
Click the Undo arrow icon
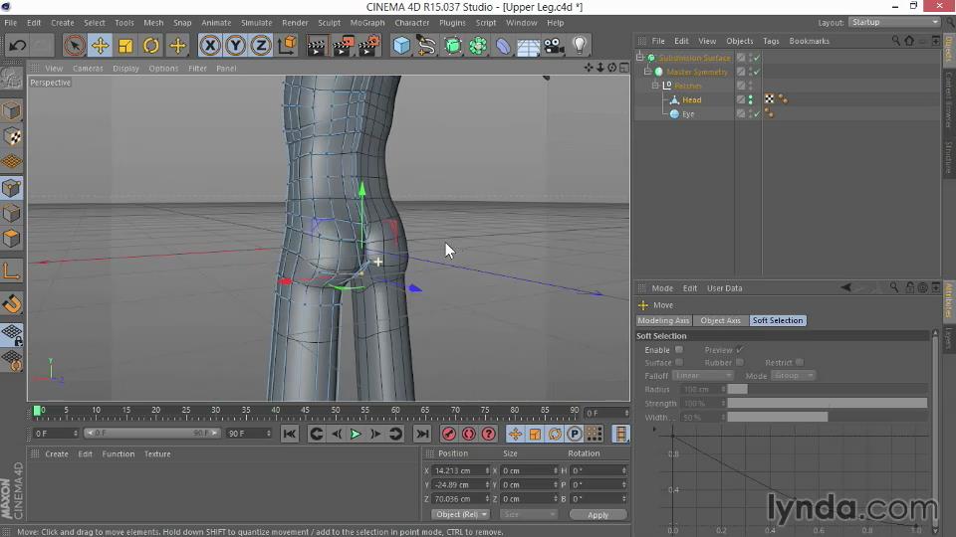(x=18, y=45)
